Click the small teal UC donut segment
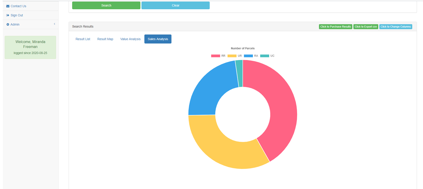Viewport: 423px width, 189px height. 239,73
